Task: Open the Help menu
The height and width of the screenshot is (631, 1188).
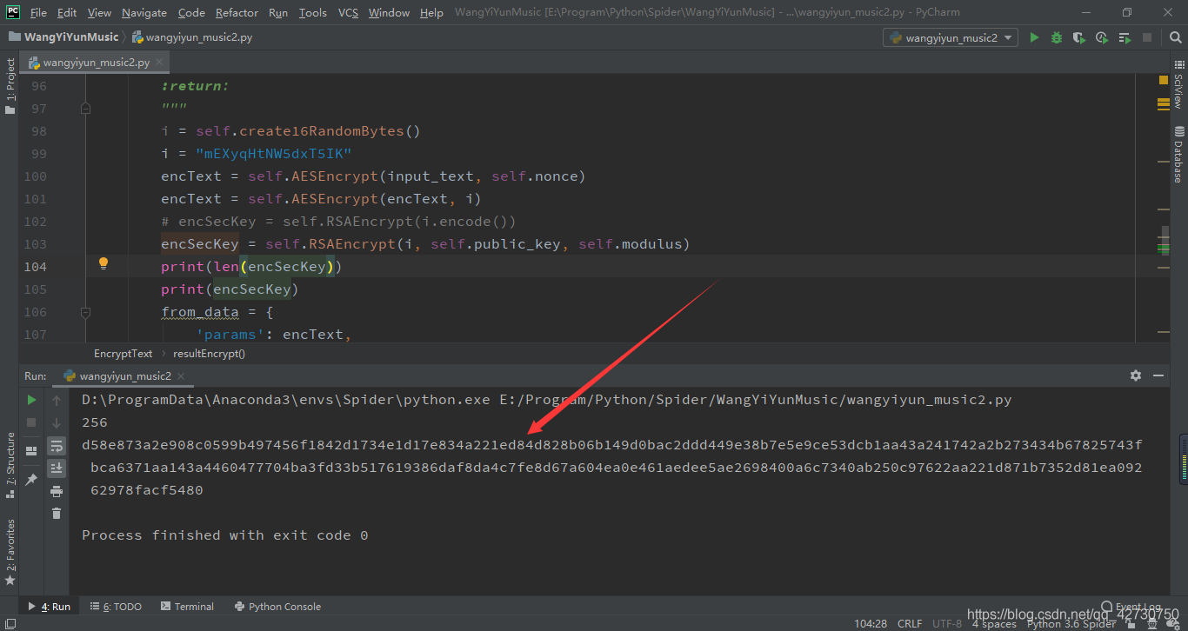Action: pyautogui.click(x=431, y=12)
